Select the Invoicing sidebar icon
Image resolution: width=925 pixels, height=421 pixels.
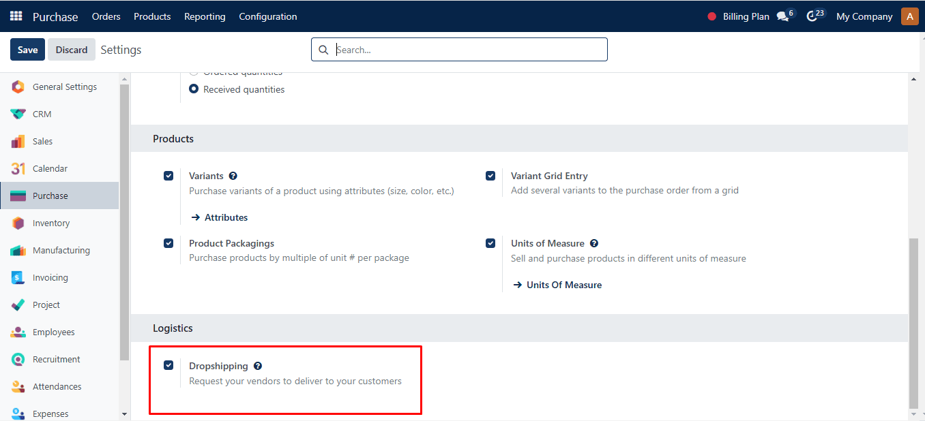(18, 277)
